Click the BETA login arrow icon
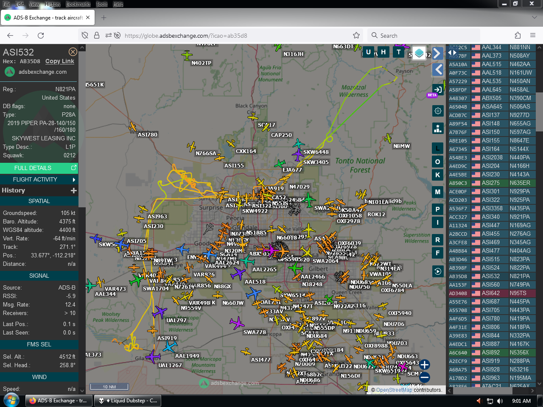Image resolution: width=543 pixels, height=407 pixels. coord(438,90)
